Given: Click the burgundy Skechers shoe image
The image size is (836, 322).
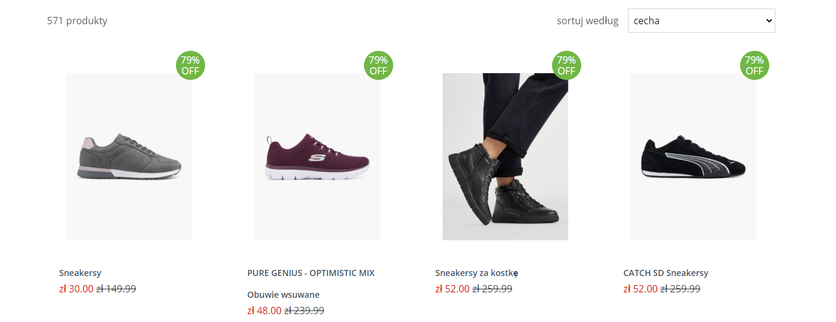Looking at the screenshot, I should (x=317, y=157).
